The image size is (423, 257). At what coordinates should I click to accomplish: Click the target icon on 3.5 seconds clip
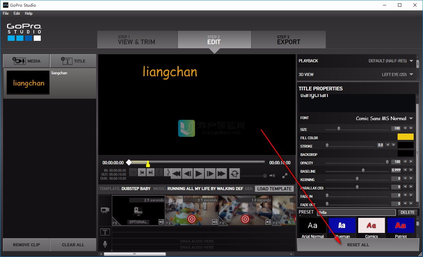click(x=191, y=219)
